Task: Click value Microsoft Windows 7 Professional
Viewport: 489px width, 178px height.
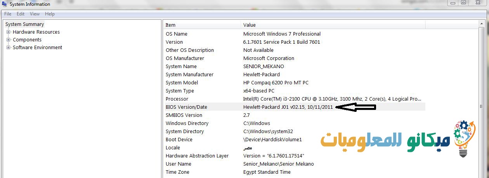Action: click(x=282, y=34)
